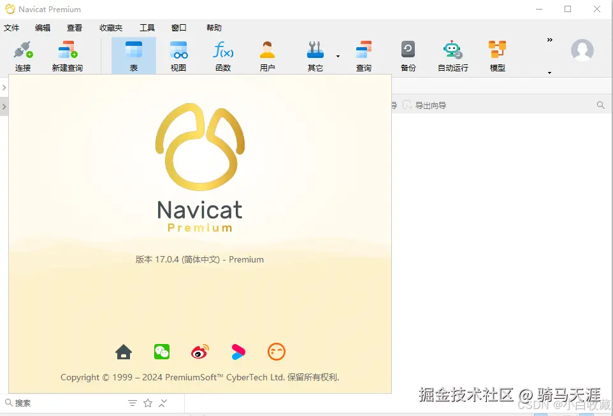
Task: Show more toolbar items chevron
Action: tap(550, 40)
